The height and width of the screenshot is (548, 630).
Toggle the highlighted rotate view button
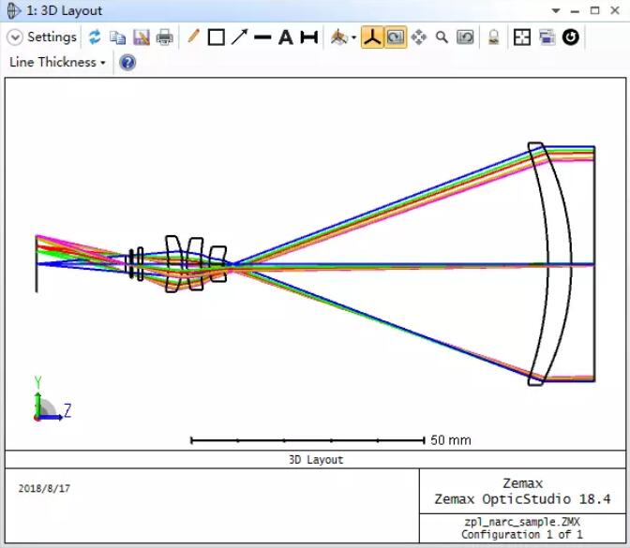(x=396, y=37)
